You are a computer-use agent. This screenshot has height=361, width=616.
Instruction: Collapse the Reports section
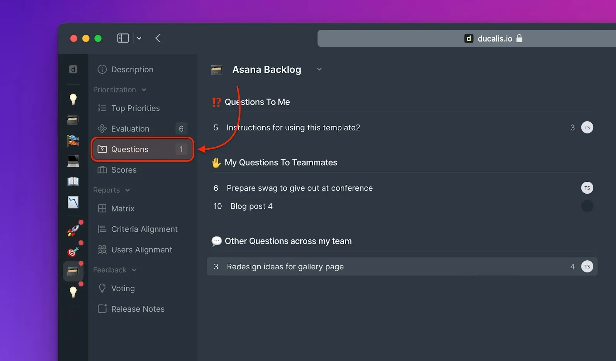[127, 190]
